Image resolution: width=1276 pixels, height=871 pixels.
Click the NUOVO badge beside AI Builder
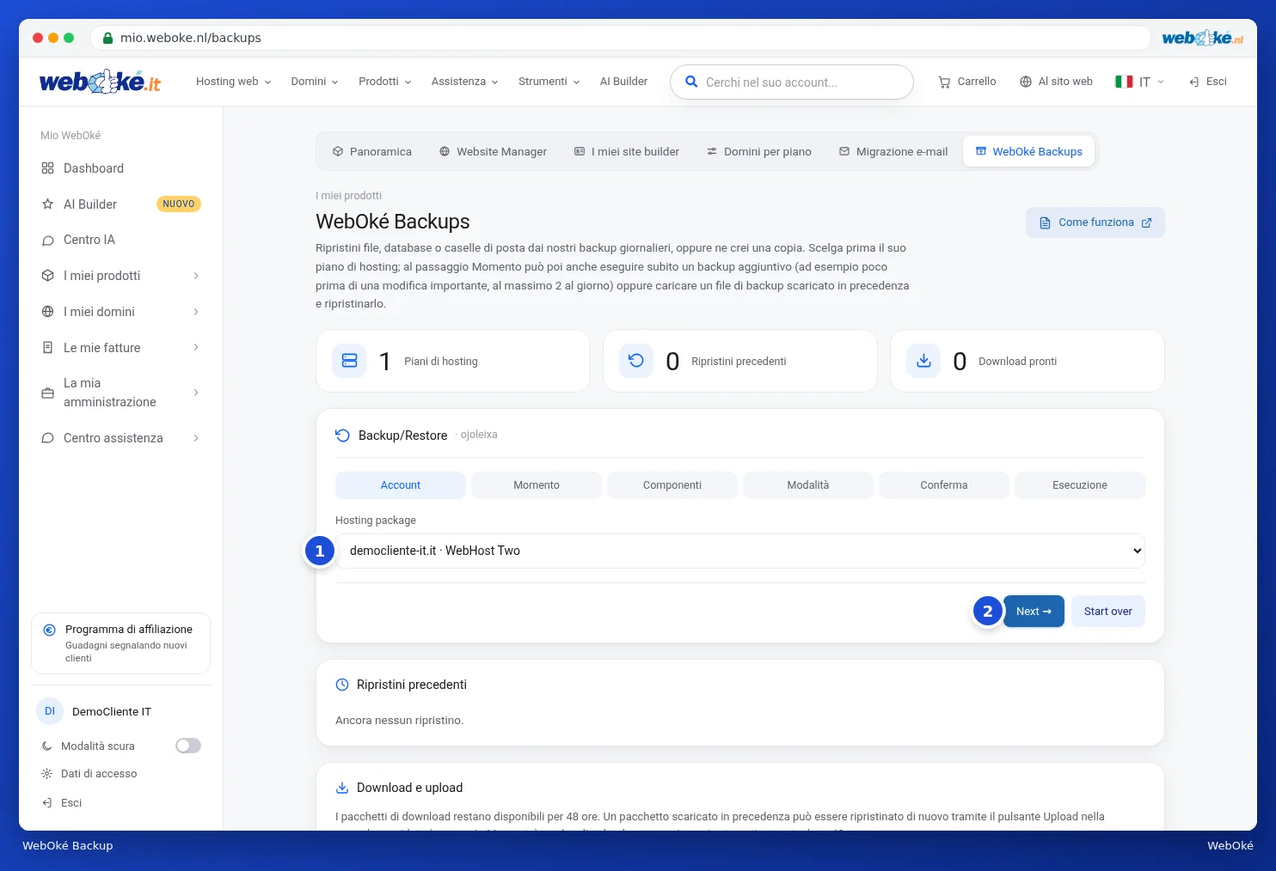[x=179, y=204]
